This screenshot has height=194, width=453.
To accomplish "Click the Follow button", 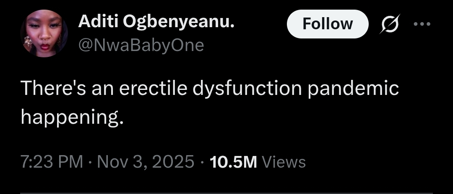I will coord(327,24).
